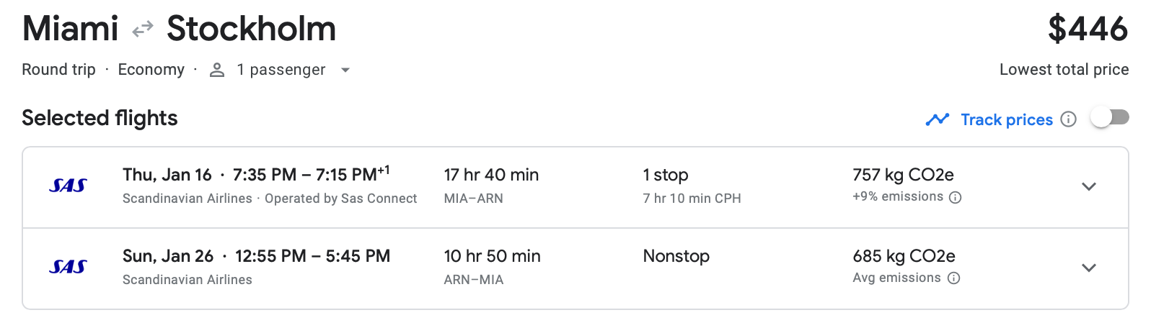Click the Track prices trend line icon
Viewport: 1151px width, 328px height.
coord(938,119)
